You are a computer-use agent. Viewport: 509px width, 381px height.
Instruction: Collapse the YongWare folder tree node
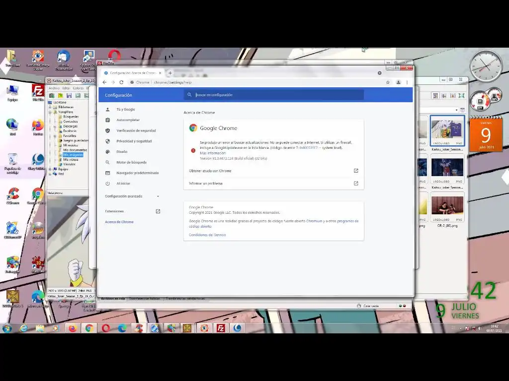point(50,112)
